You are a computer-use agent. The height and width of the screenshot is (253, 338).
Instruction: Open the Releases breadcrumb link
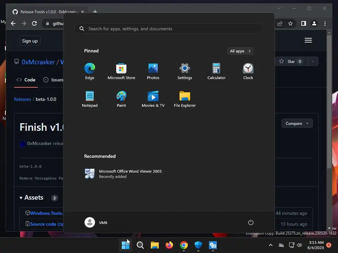tap(22, 99)
